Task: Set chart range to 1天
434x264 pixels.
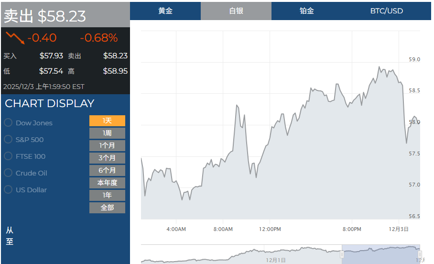Action: tap(107, 121)
